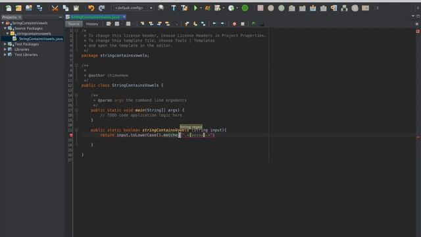Image resolution: width=421 pixels, height=237 pixels.
Task: Maximize the editor window button
Action: pyautogui.click(x=418, y=16)
